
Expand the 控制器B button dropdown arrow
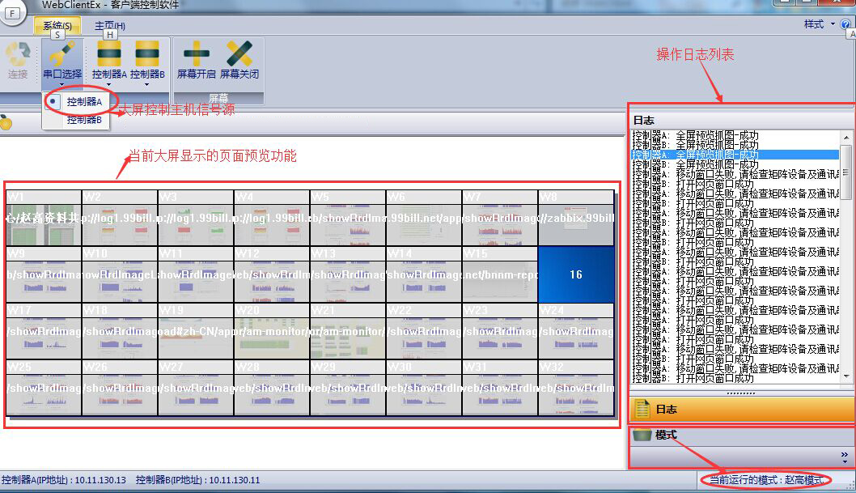(147, 85)
